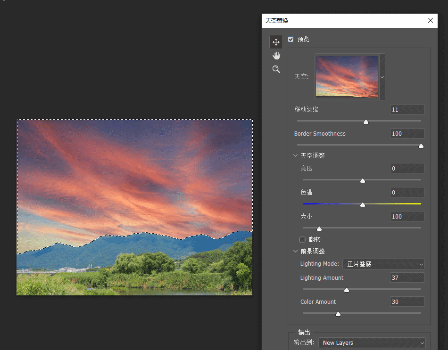
Task: Collapse the 天空调整 section
Action: (296, 155)
